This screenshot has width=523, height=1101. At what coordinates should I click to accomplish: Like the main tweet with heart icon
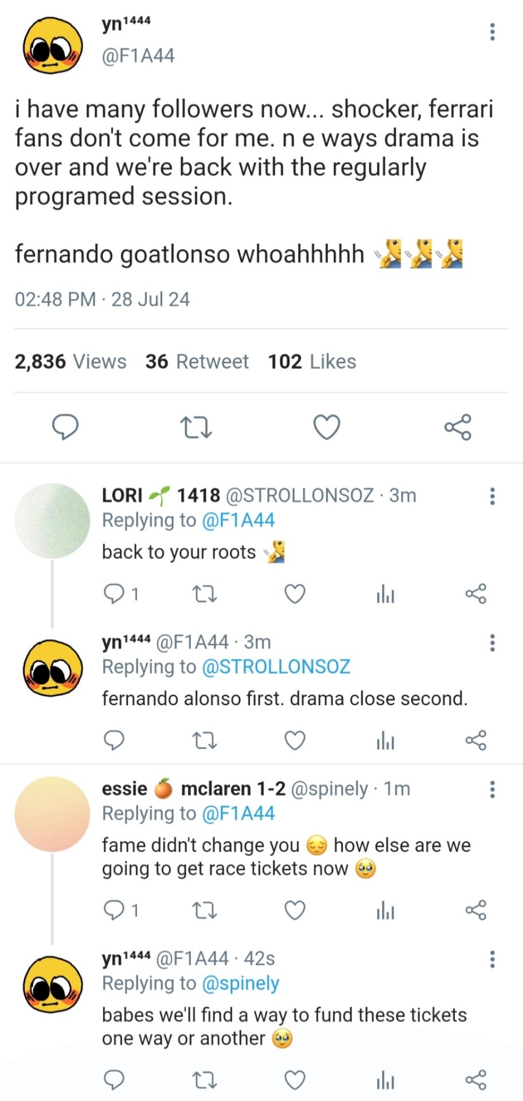tap(327, 427)
